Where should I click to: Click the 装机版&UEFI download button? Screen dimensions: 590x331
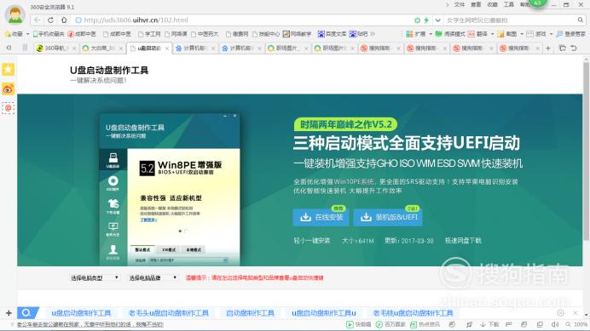point(388,217)
